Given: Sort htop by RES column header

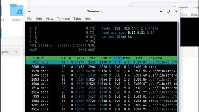Looking at the screenshot, I should (93, 58).
